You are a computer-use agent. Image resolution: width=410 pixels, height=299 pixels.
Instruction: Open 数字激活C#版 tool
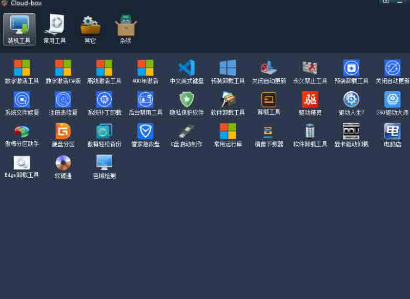coord(63,71)
